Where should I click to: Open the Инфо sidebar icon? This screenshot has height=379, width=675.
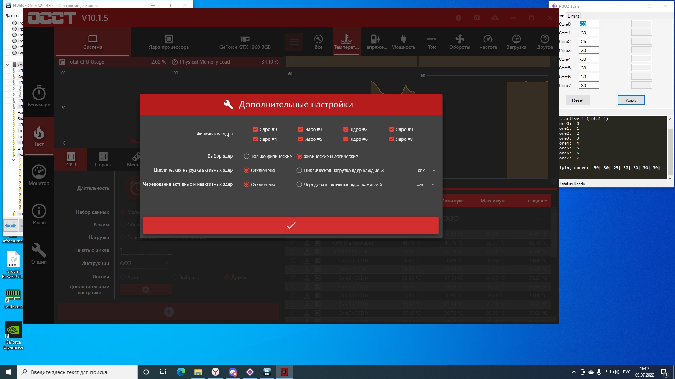point(39,211)
